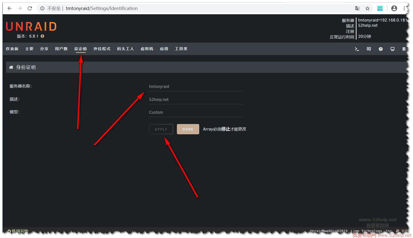Select the 虚拟机 tab
The width and height of the screenshot is (413, 238).
coord(147,49)
